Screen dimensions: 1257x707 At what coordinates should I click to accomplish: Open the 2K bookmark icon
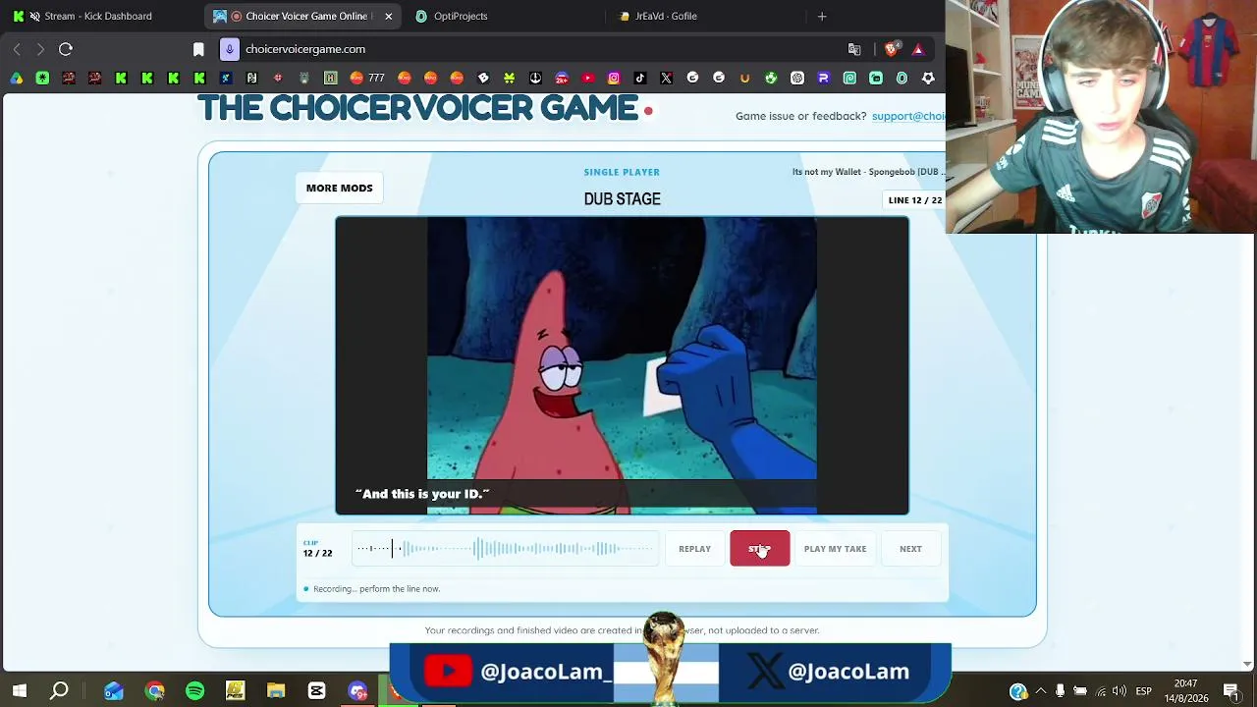562,79
